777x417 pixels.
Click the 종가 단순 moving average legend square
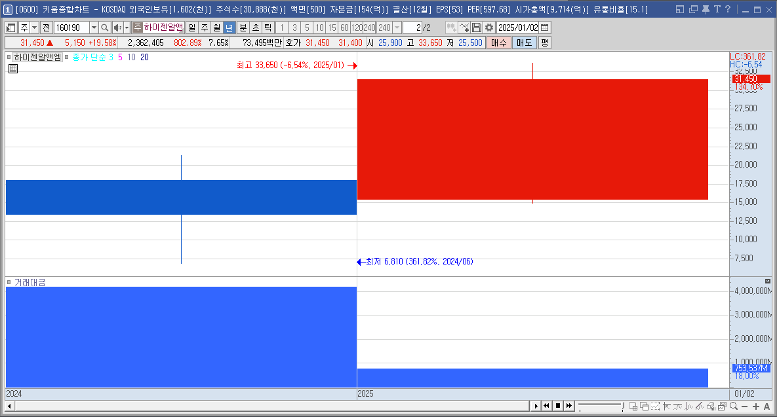67,57
